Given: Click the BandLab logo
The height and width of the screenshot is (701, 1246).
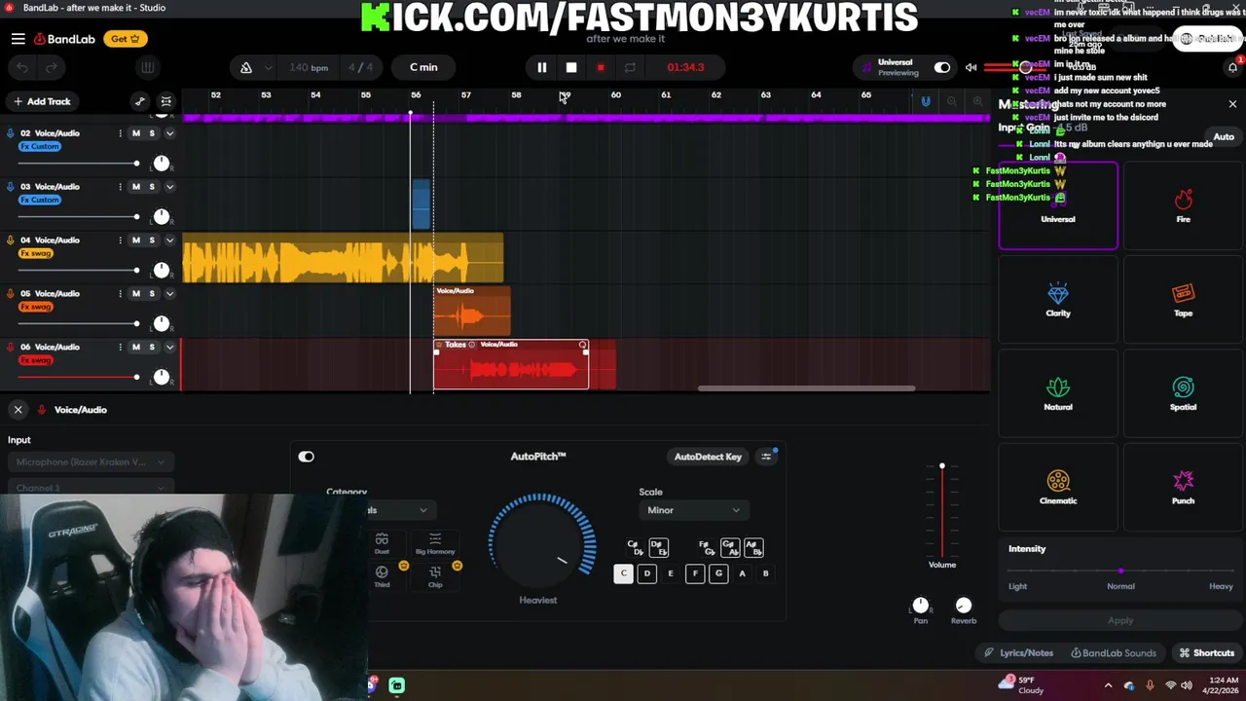Looking at the screenshot, I should tap(64, 39).
